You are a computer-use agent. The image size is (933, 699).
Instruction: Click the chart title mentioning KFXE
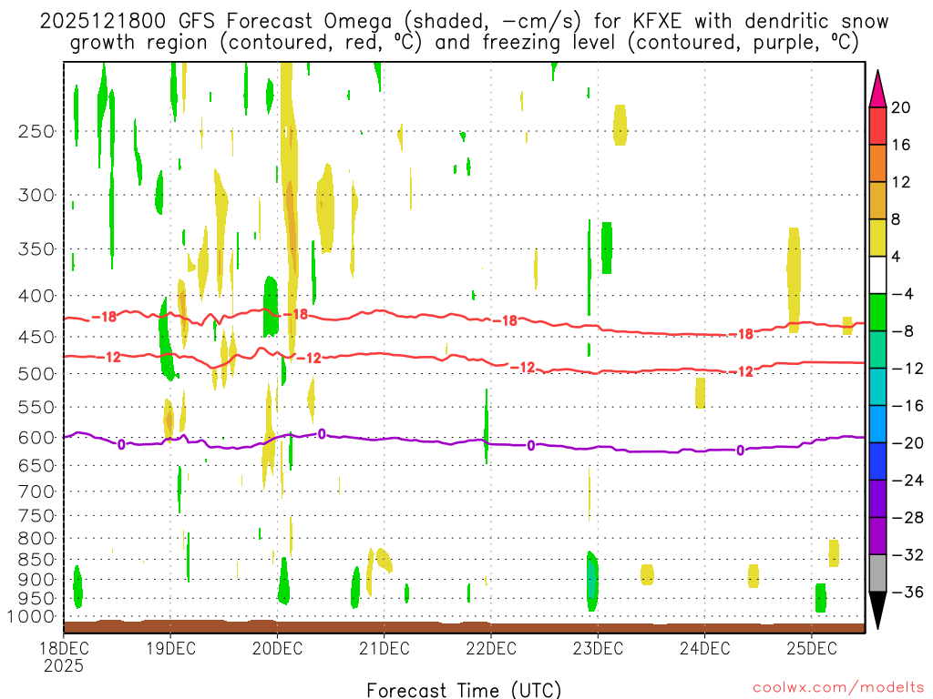[x=464, y=32]
